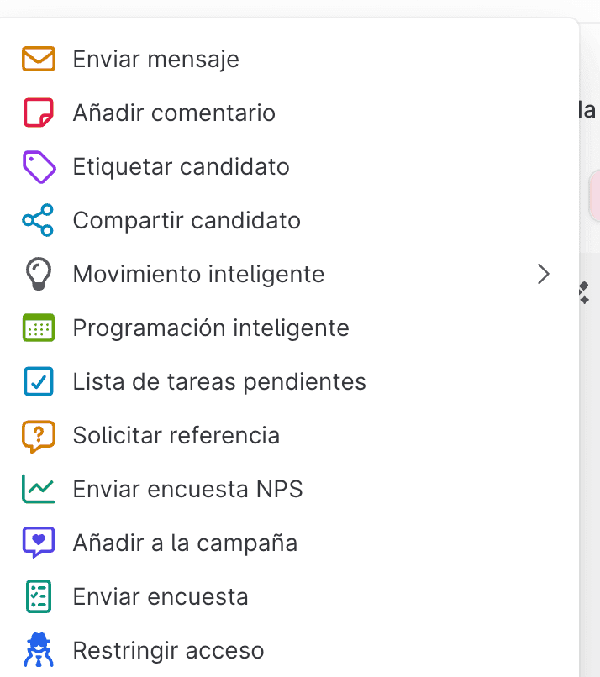Click the blue spy restrict access icon
Image resolution: width=600 pixels, height=677 pixels.
click(x=39, y=650)
